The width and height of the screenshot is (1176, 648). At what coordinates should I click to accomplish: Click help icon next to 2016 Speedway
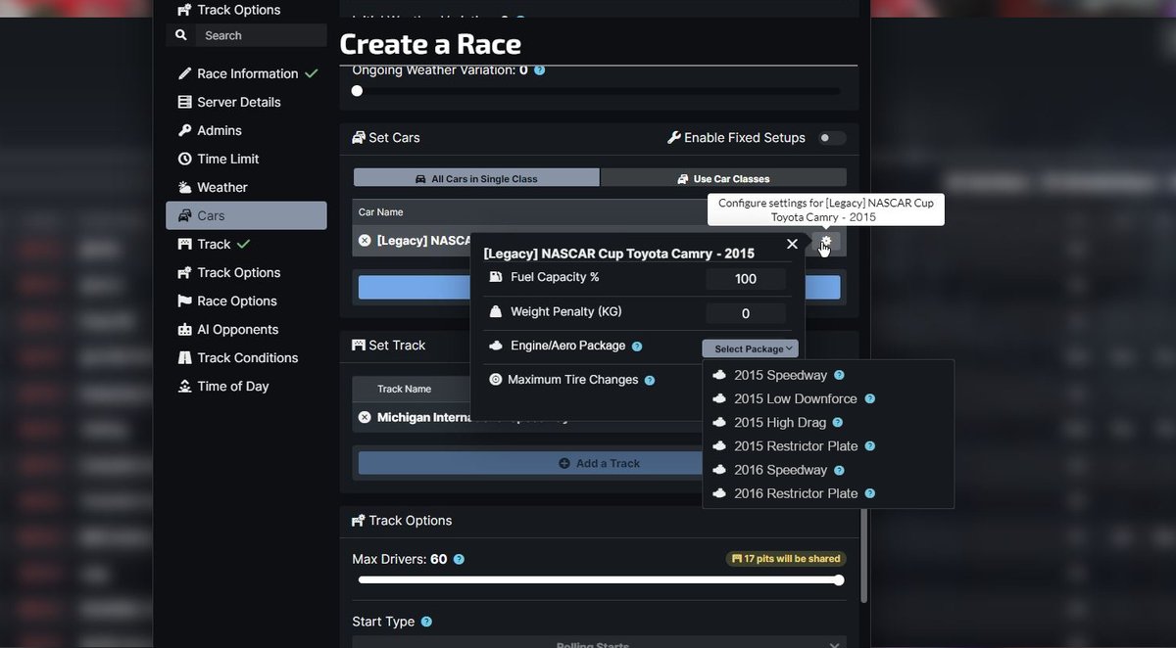(839, 470)
